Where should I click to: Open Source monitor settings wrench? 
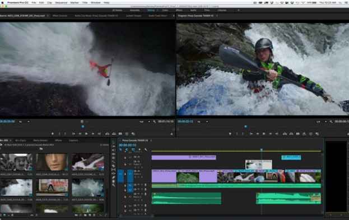(155, 121)
